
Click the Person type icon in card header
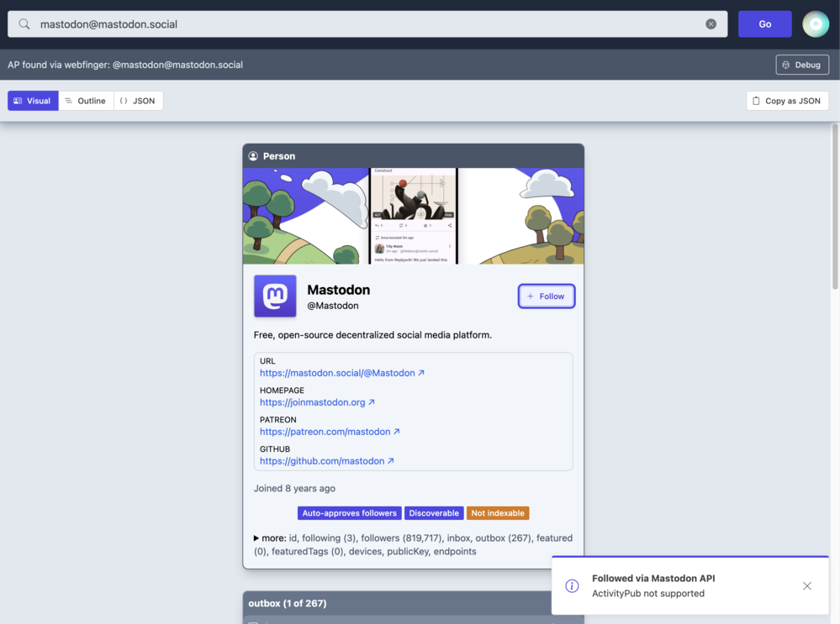coord(253,156)
